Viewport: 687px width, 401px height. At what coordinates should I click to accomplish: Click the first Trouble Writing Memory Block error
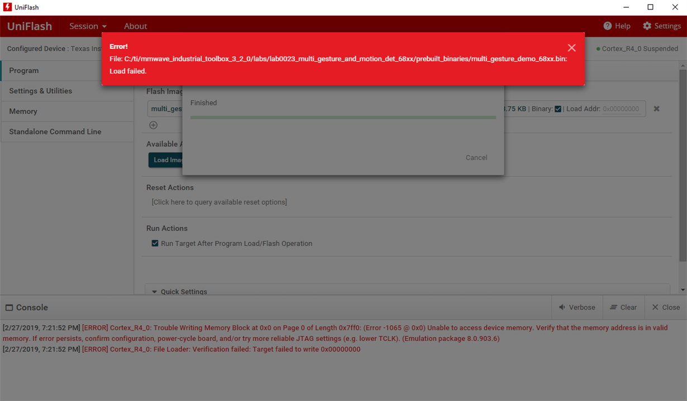(x=336, y=333)
